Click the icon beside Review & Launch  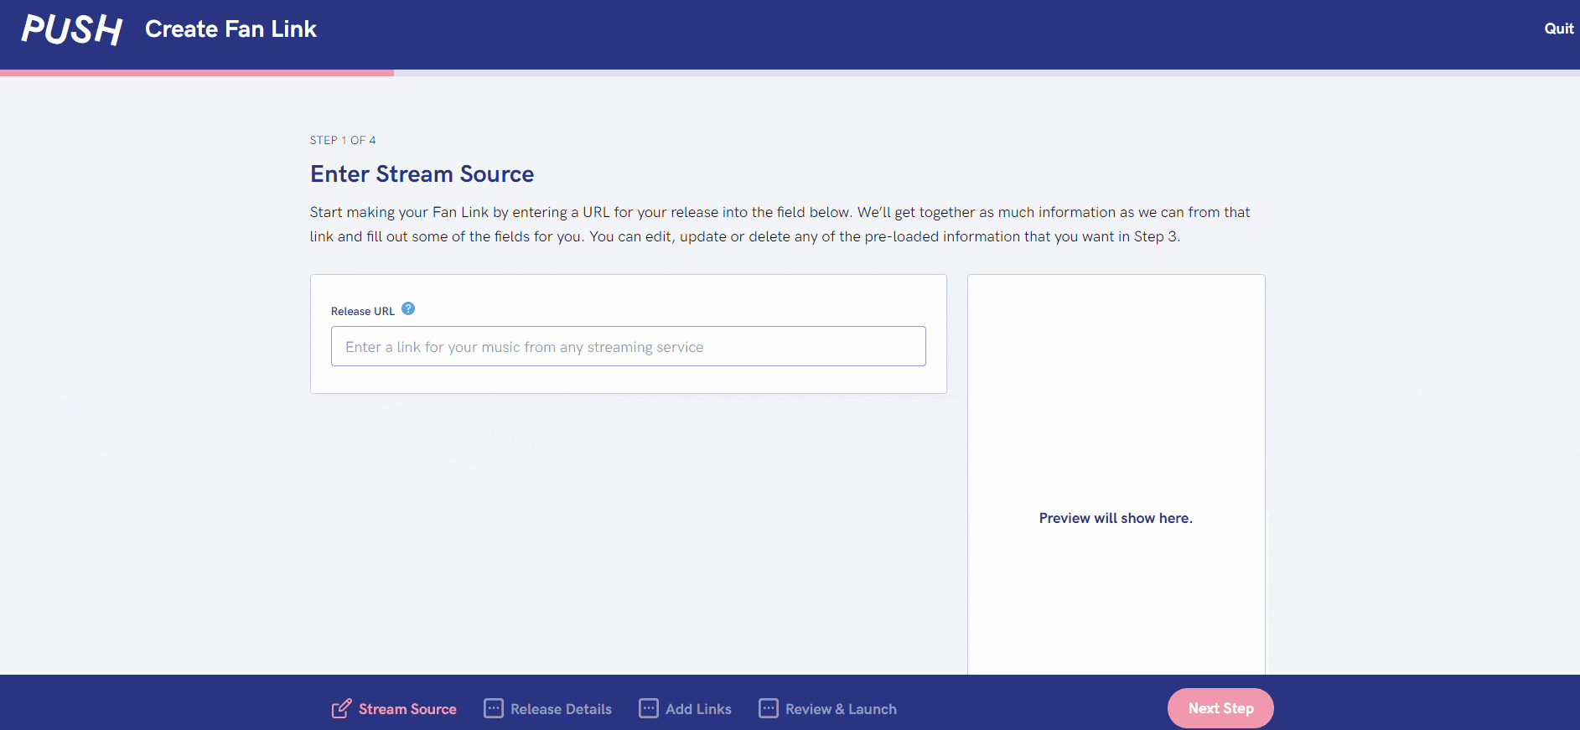pyautogui.click(x=769, y=709)
